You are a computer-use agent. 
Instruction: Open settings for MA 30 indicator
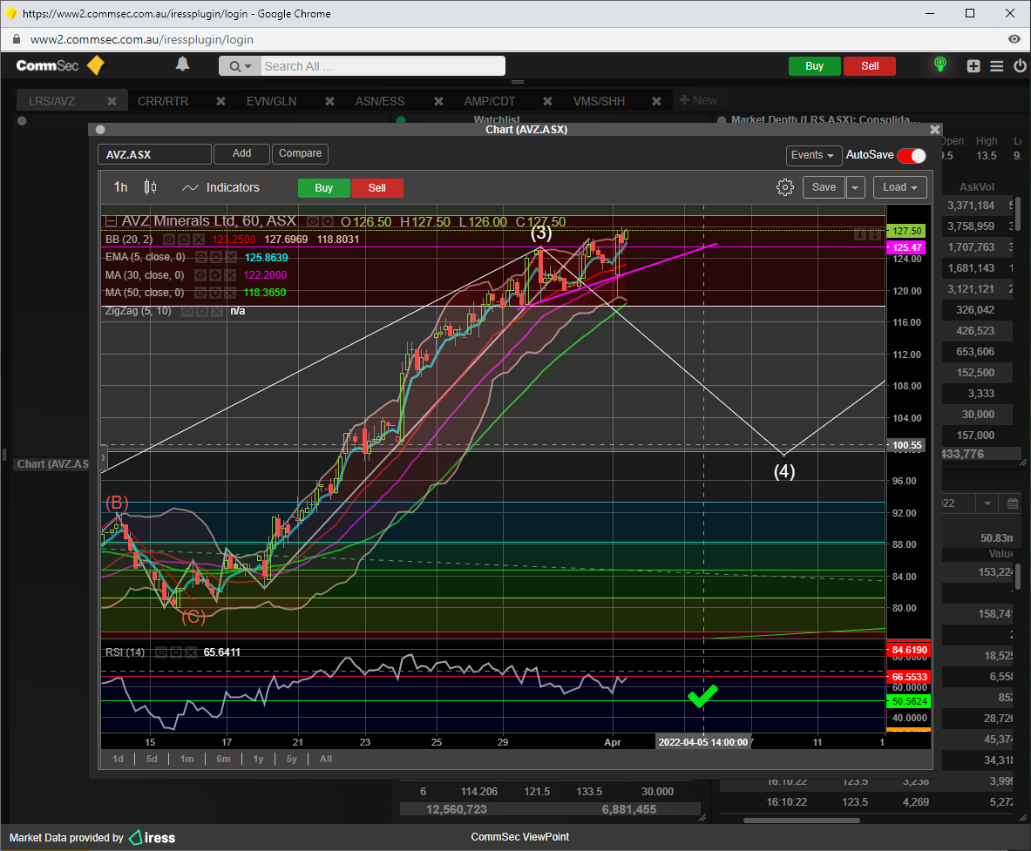pos(215,275)
